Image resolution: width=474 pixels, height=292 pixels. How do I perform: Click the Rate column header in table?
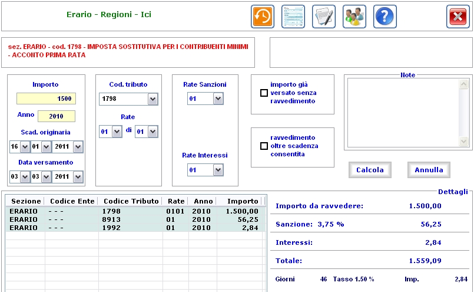tap(176, 201)
